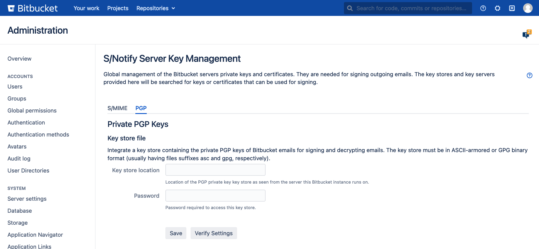Navigate to Global permissions in sidebar
Viewport: 539px width, 249px height.
32,110
